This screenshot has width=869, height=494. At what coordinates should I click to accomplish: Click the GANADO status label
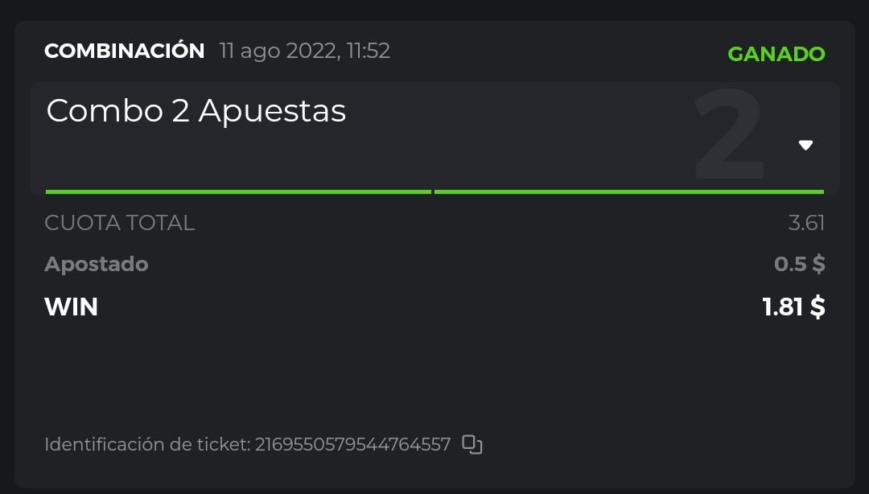(x=776, y=54)
